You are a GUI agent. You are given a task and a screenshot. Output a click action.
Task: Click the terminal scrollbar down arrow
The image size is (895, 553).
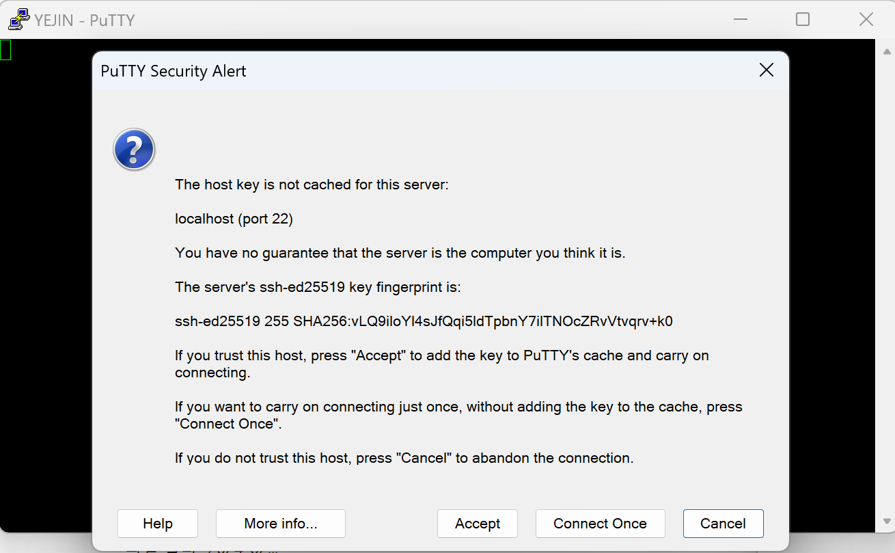pyautogui.click(x=887, y=521)
